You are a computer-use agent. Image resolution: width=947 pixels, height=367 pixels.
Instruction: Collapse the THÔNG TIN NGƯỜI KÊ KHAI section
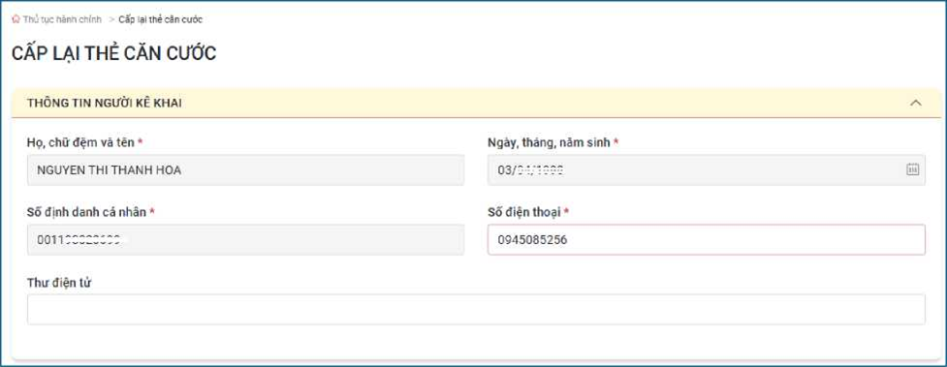pyautogui.click(x=916, y=104)
